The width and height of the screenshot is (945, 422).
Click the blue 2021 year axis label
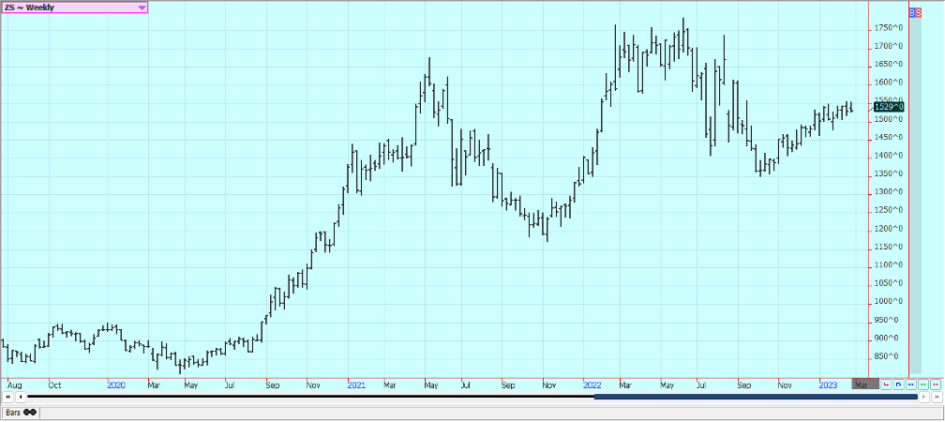[356, 384]
